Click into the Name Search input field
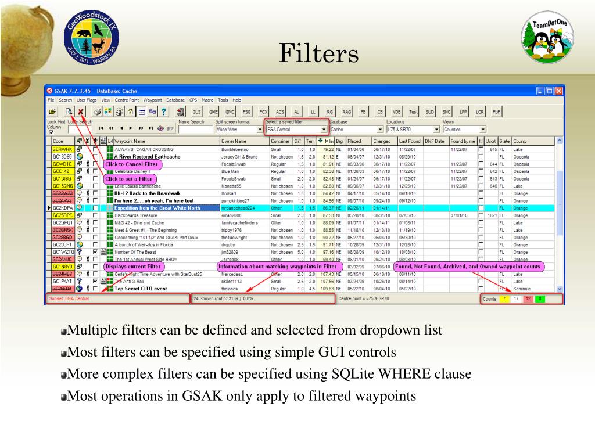Viewport: 595px width, 446px height. tap(195, 130)
